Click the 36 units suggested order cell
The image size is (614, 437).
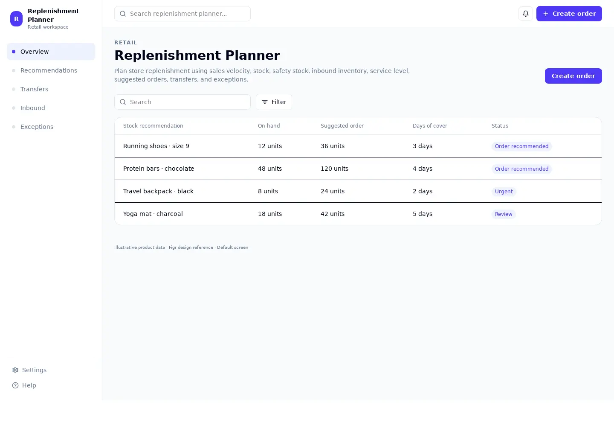coord(333,146)
